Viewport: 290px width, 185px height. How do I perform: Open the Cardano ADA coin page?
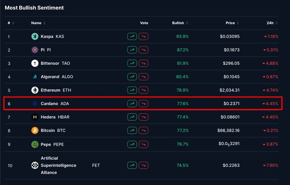point(49,104)
